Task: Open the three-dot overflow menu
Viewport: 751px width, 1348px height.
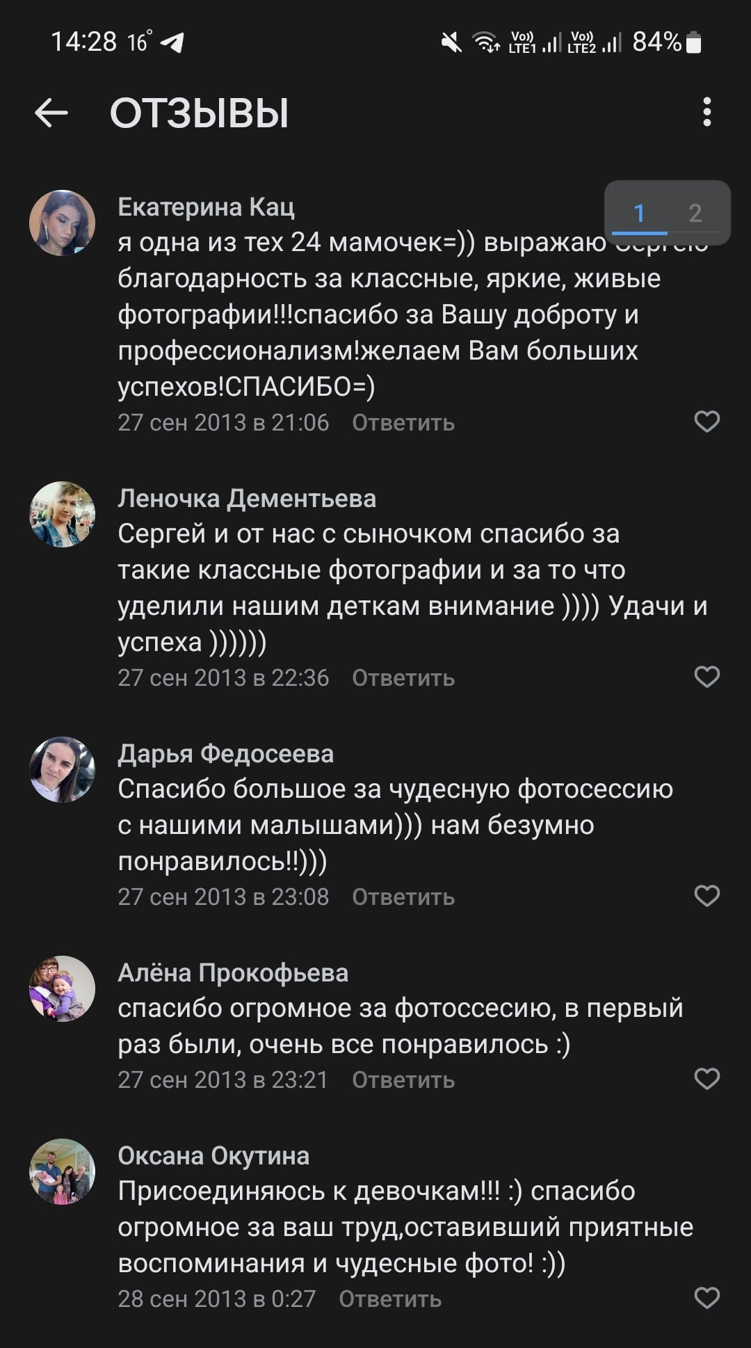Action: point(706,112)
